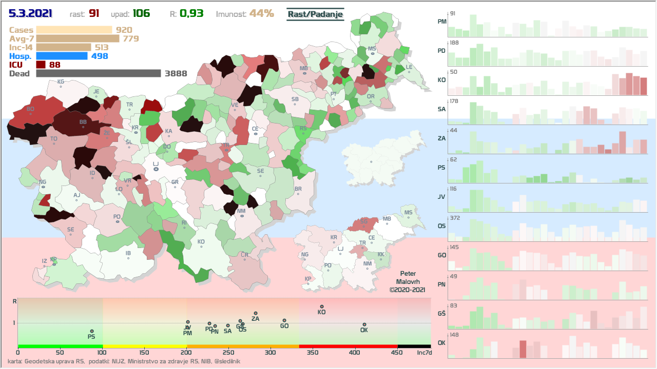The image size is (657, 369).
Task: Click the blue Hosp. bar
Action: point(62,56)
